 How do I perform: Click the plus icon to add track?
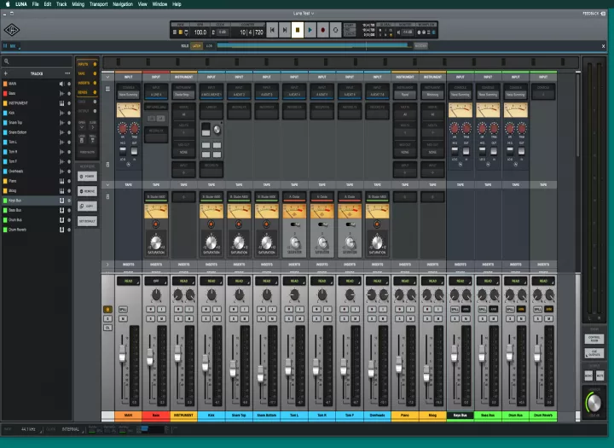coord(5,73)
